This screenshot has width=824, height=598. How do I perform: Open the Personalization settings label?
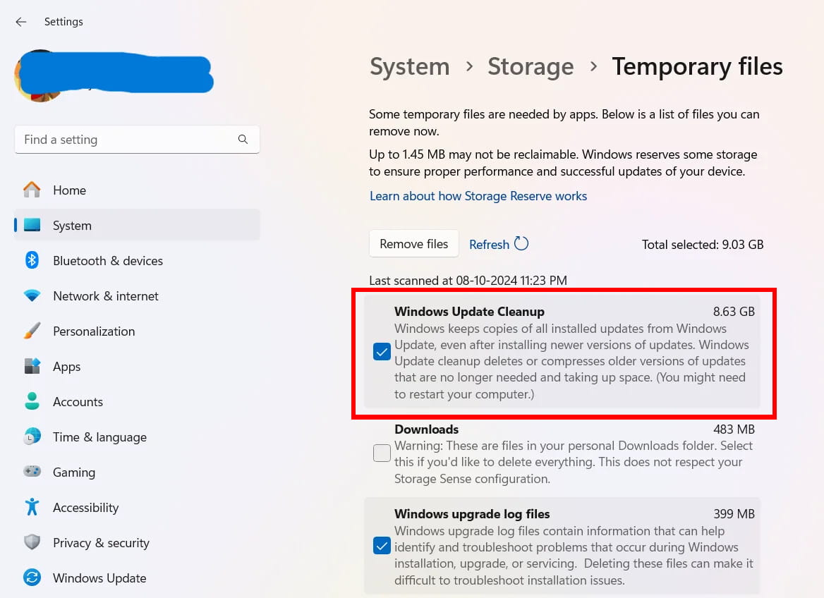94,331
